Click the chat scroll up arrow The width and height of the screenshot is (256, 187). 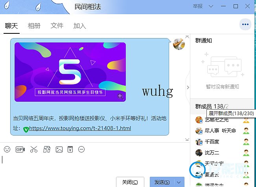[187, 37]
